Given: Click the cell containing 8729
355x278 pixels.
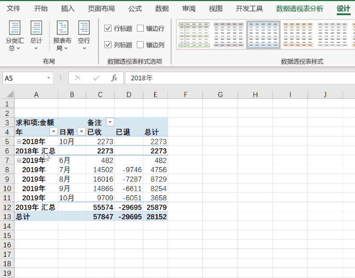Looking at the screenshot, I should coord(155,179).
